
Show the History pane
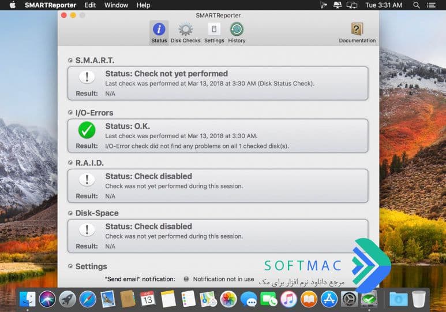pyautogui.click(x=237, y=32)
